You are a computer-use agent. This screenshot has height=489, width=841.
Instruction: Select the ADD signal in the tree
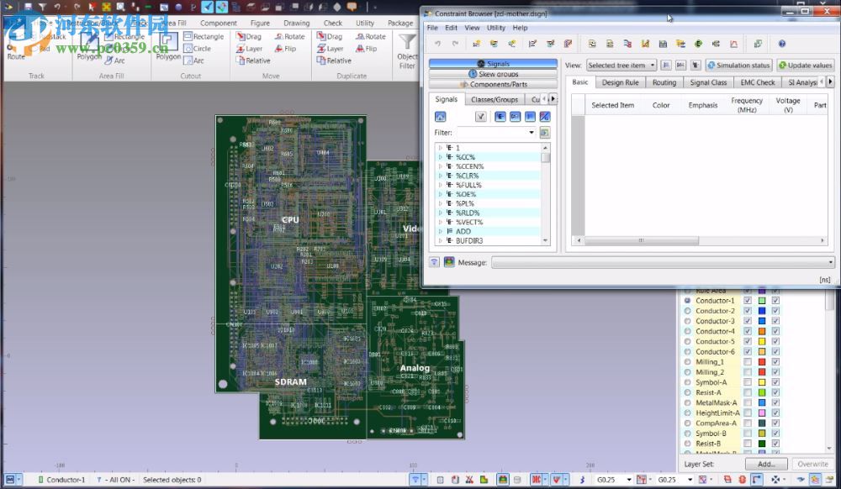[463, 231]
